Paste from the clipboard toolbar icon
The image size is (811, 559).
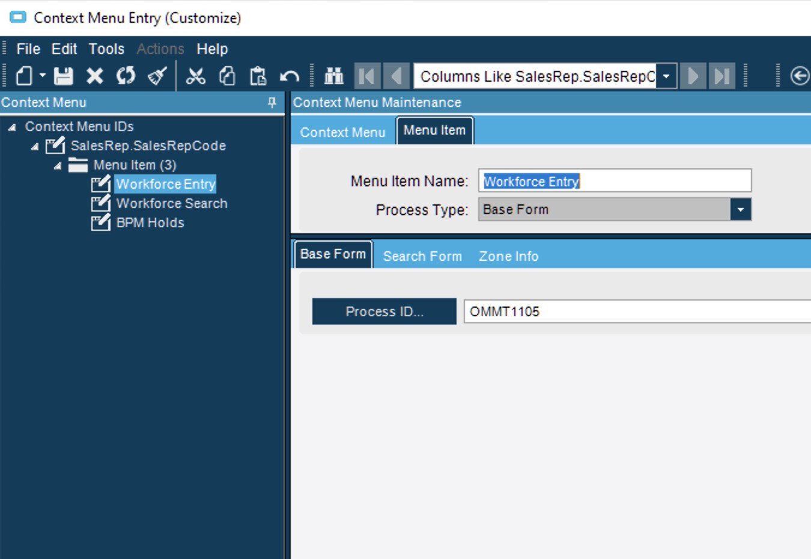[257, 76]
